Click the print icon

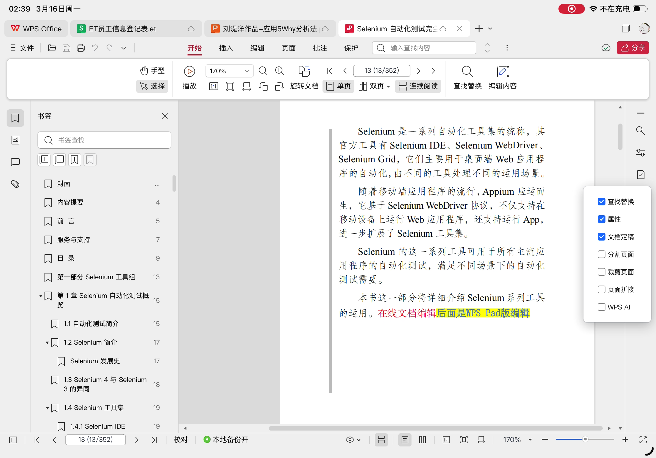pyautogui.click(x=80, y=48)
